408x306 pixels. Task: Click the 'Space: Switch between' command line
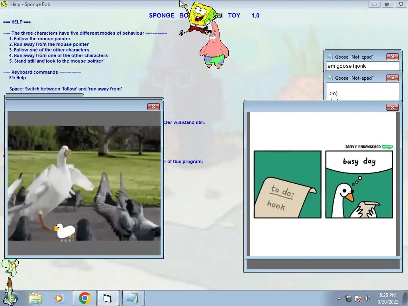click(x=66, y=89)
